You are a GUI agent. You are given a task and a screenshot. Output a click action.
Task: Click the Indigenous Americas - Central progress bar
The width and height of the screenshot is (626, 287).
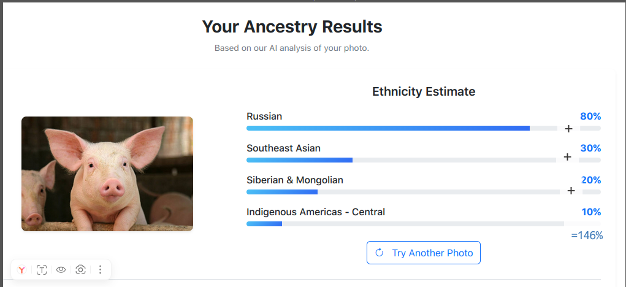(405, 224)
